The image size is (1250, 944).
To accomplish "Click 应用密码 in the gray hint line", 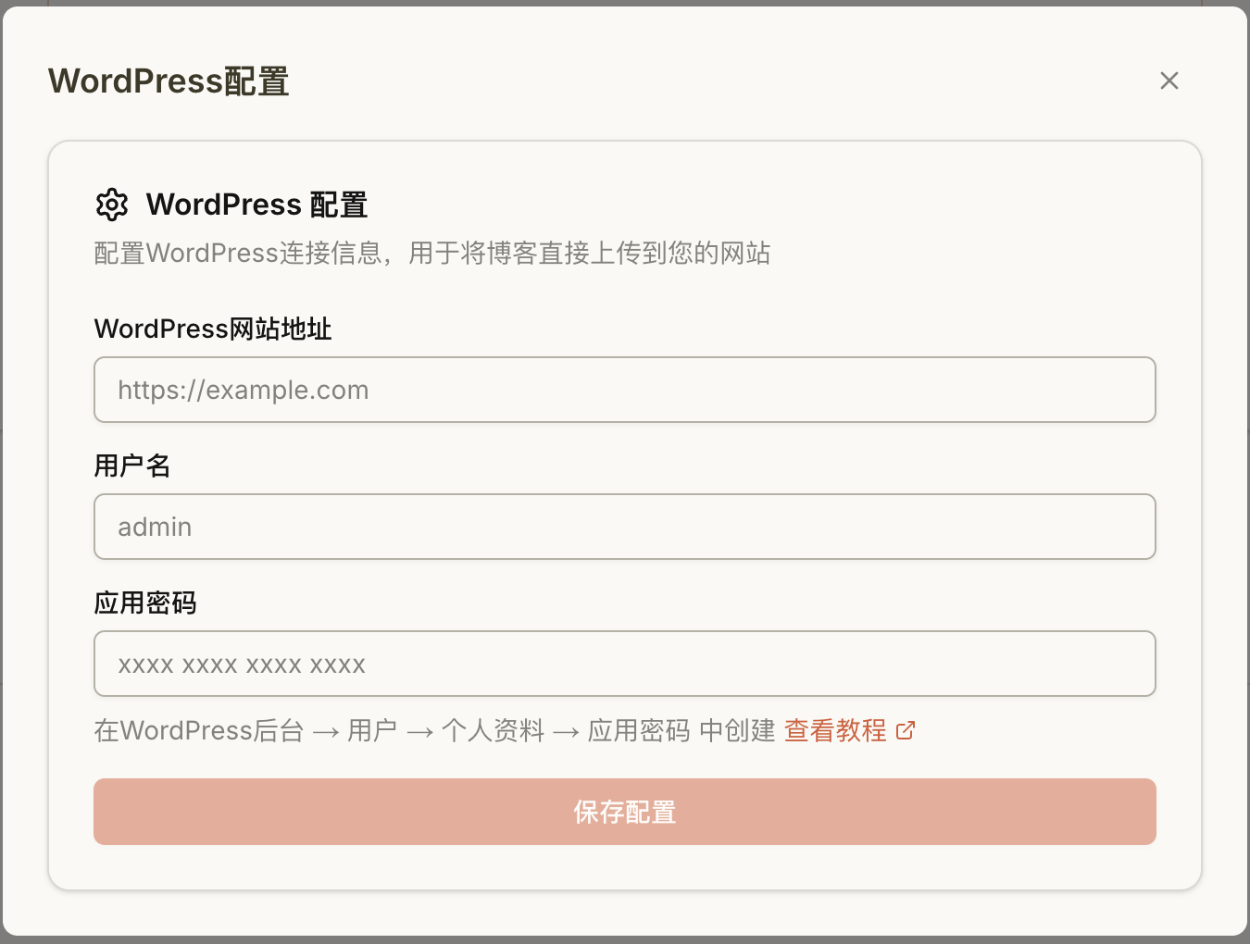I will (x=639, y=731).
